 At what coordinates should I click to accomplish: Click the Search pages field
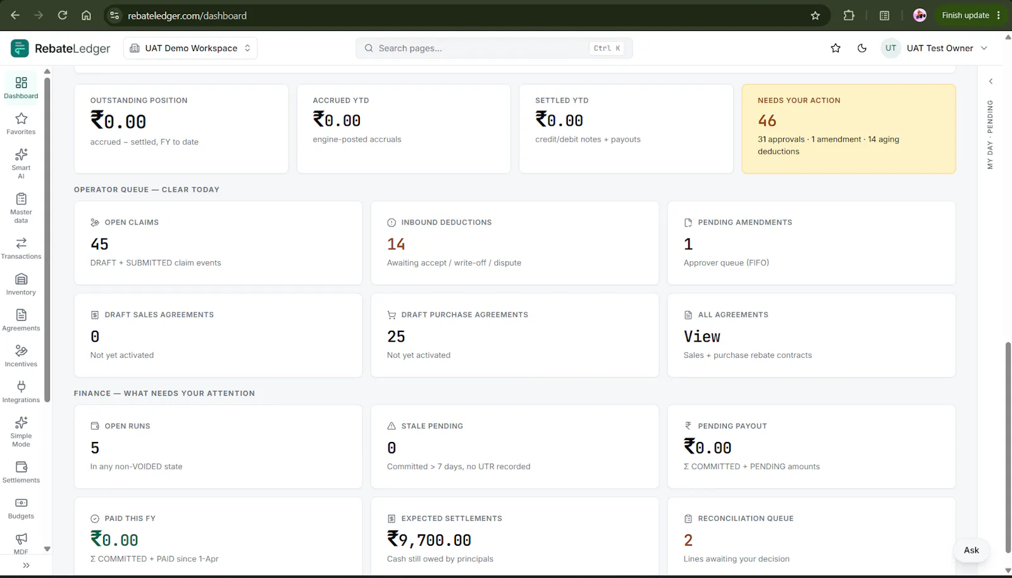coord(494,48)
